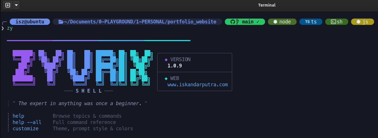The image size is (378, 138).
Task: Click the hexagon icon in the node badge
Action: [275, 22]
